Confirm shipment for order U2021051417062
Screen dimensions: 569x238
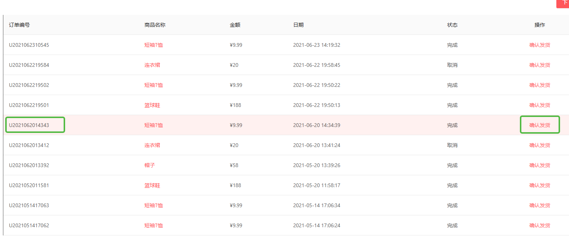(x=540, y=225)
